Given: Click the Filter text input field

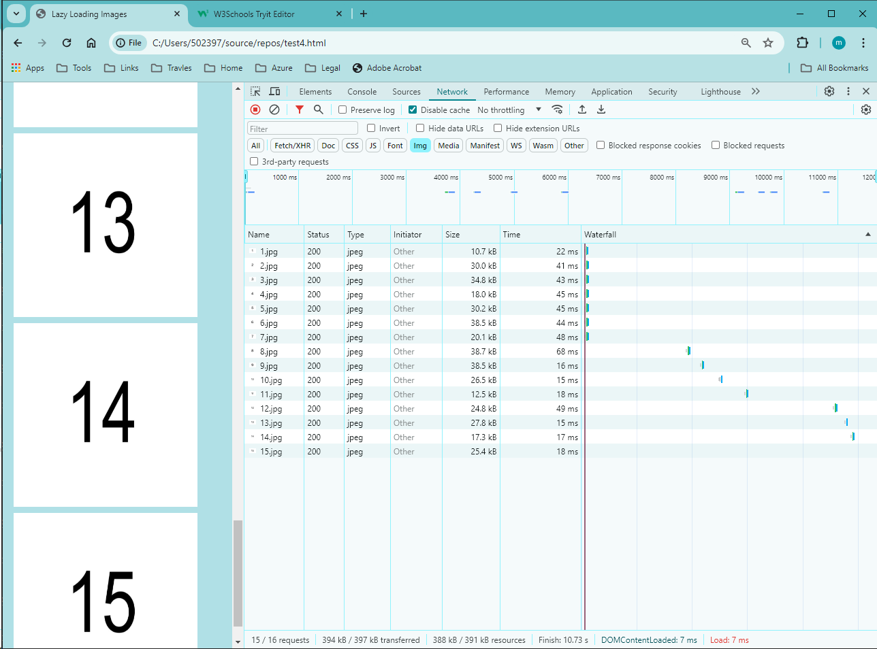Looking at the screenshot, I should tap(302, 129).
